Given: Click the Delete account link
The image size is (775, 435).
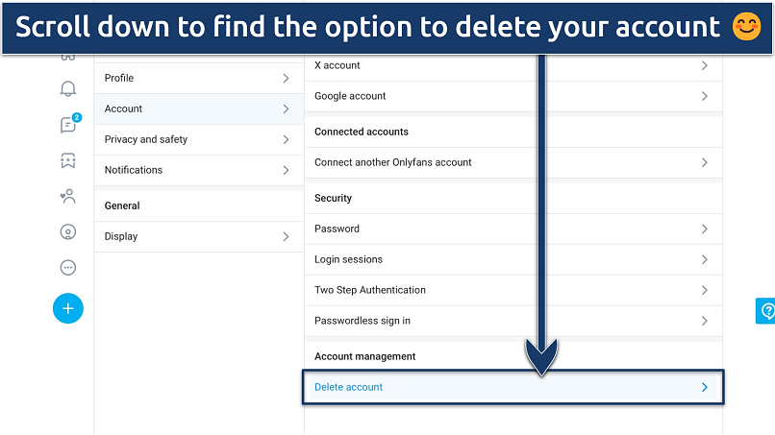Looking at the screenshot, I should coord(349,387).
